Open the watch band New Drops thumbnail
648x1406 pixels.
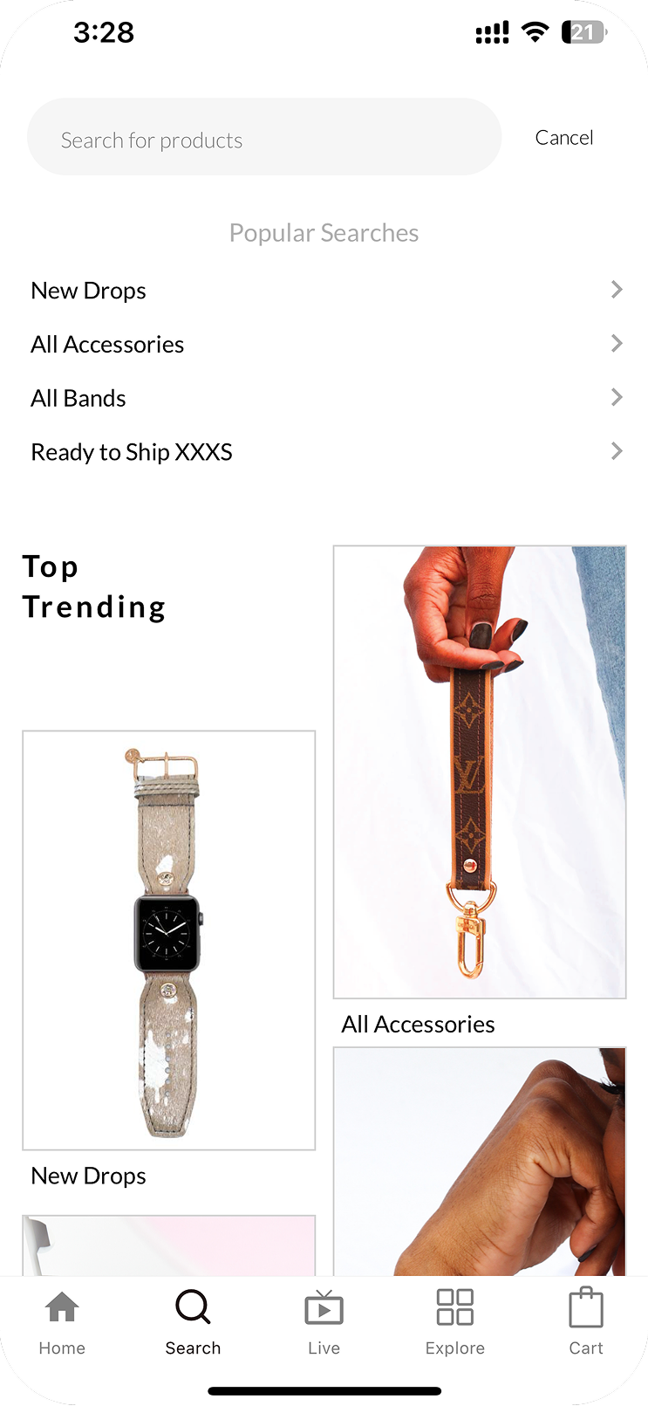pos(168,941)
